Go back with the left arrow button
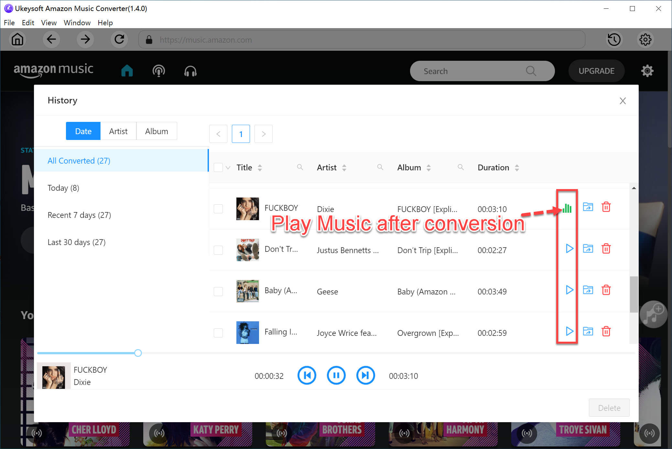The image size is (672, 449). point(51,39)
